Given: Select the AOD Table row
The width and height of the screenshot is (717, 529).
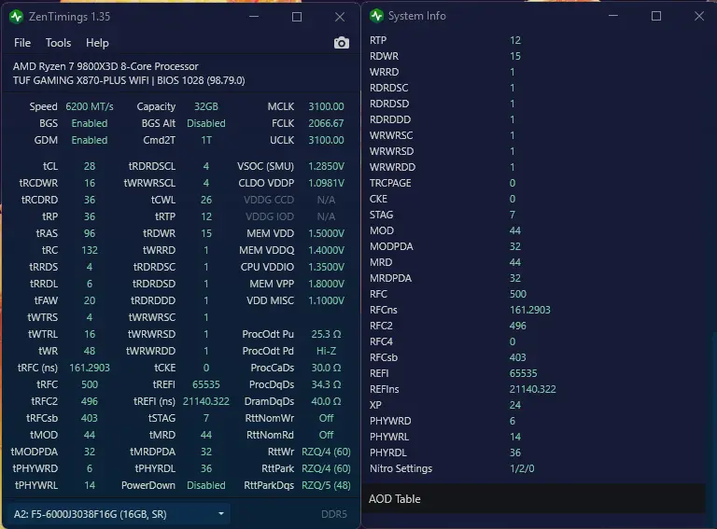Looking at the screenshot, I should coord(534,499).
